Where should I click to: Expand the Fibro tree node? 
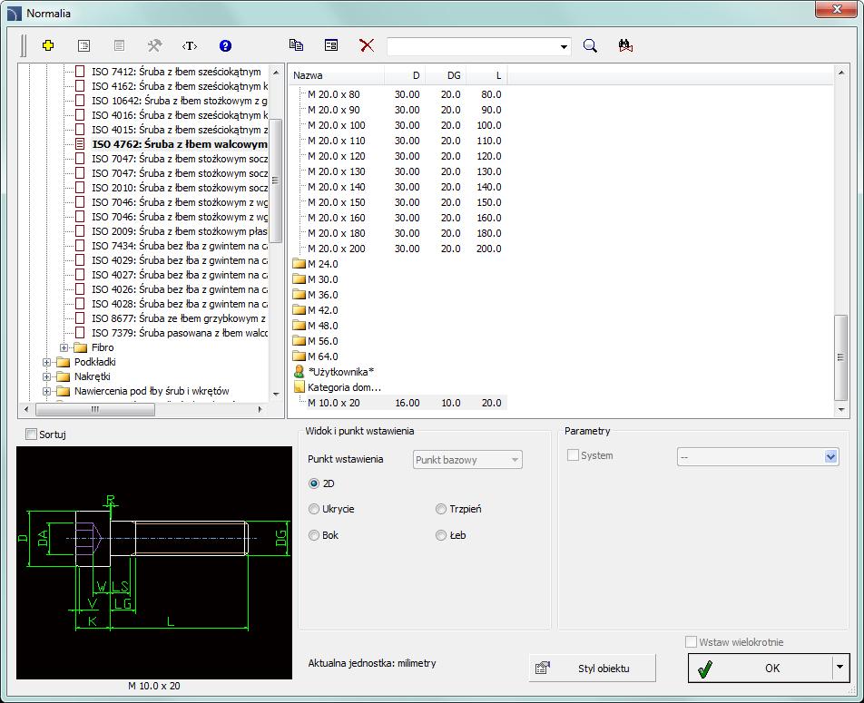tap(64, 347)
